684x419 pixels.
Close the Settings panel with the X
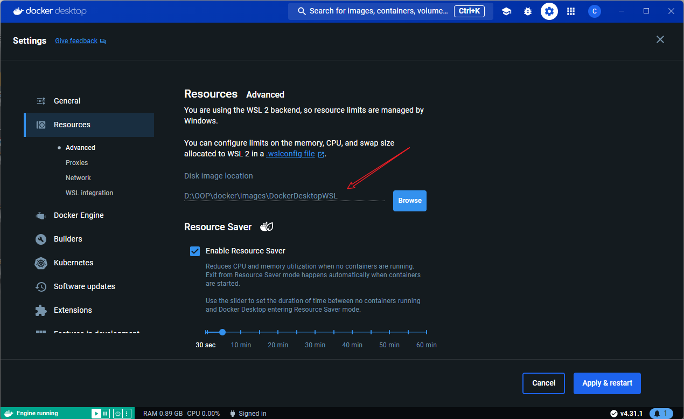(660, 39)
